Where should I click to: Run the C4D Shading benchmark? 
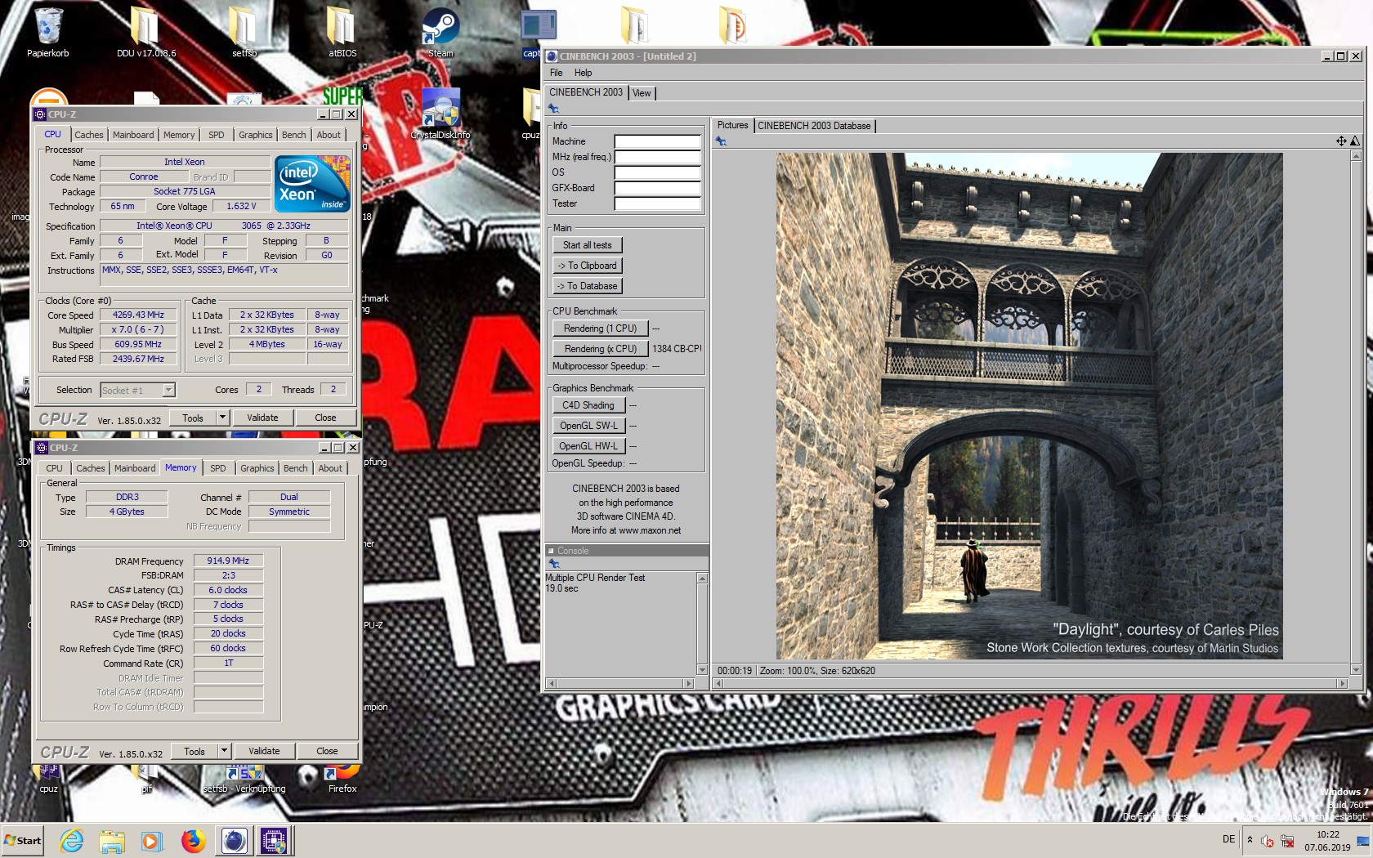(x=588, y=405)
